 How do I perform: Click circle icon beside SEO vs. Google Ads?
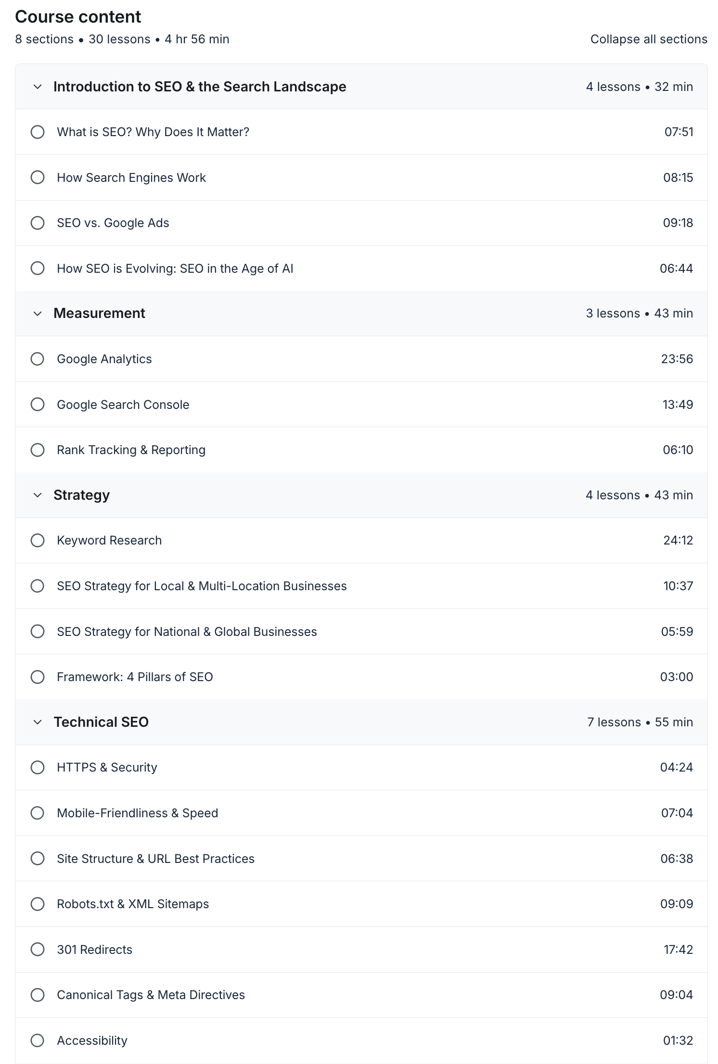38,223
